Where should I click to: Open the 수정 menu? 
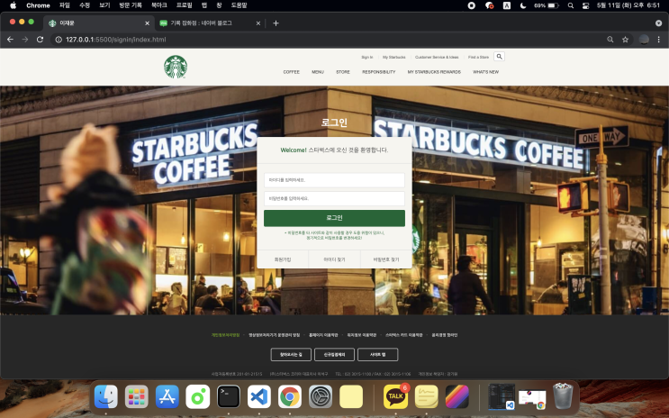(85, 5)
